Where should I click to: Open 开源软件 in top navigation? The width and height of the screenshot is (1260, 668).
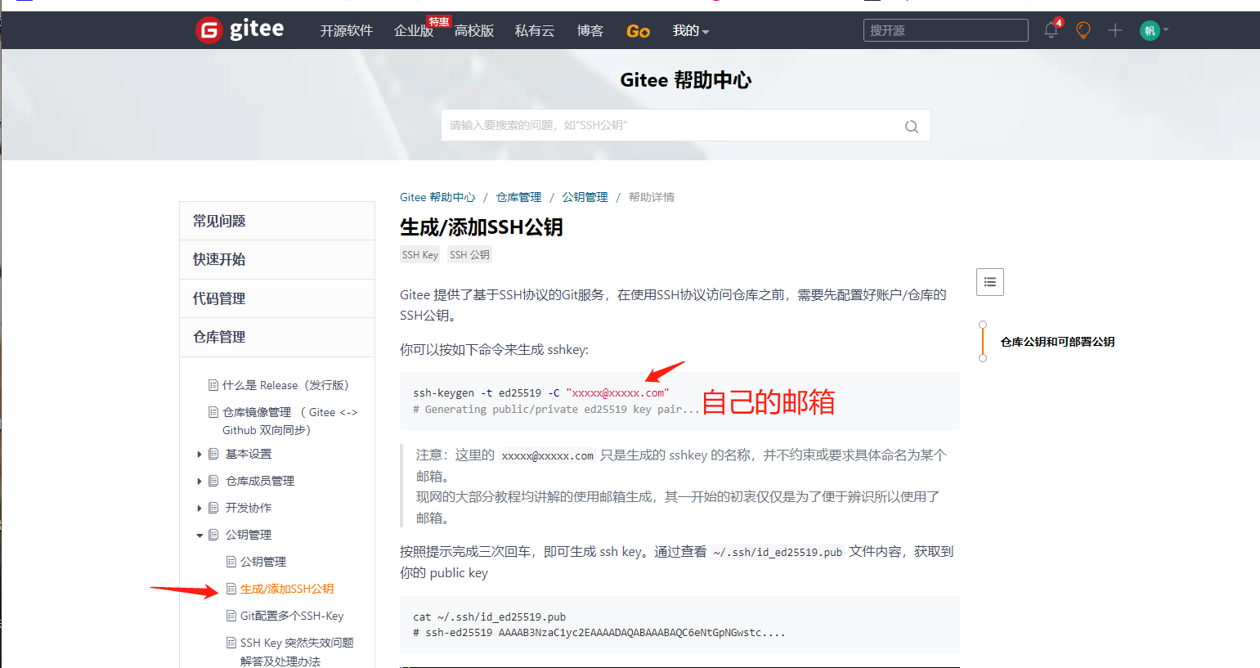[347, 31]
